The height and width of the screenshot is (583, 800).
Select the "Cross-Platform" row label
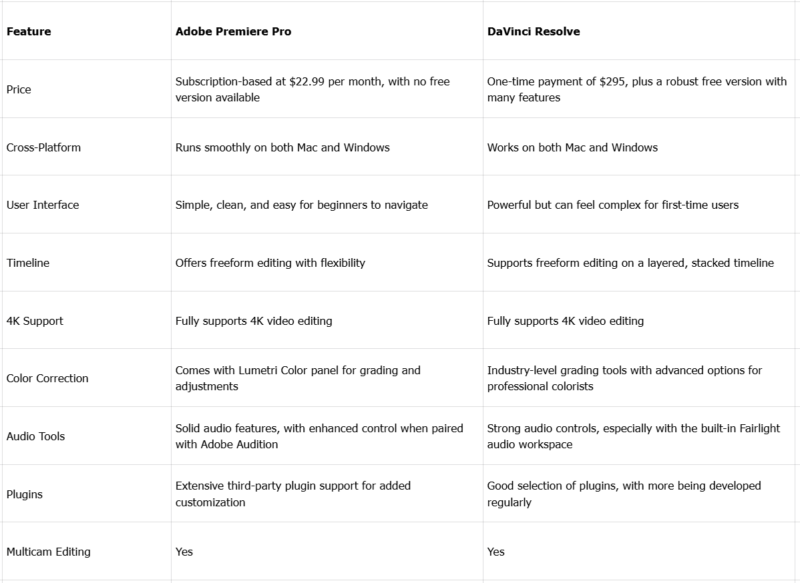click(x=43, y=147)
